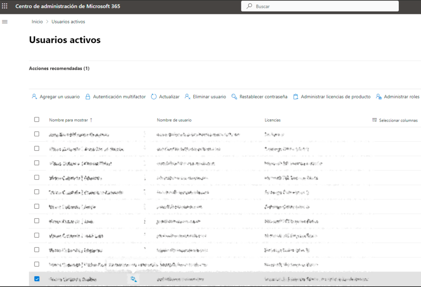Sort by Nombre para mostrar column
Image resolution: width=421 pixels, height=287 pixels.
[69, 120]
